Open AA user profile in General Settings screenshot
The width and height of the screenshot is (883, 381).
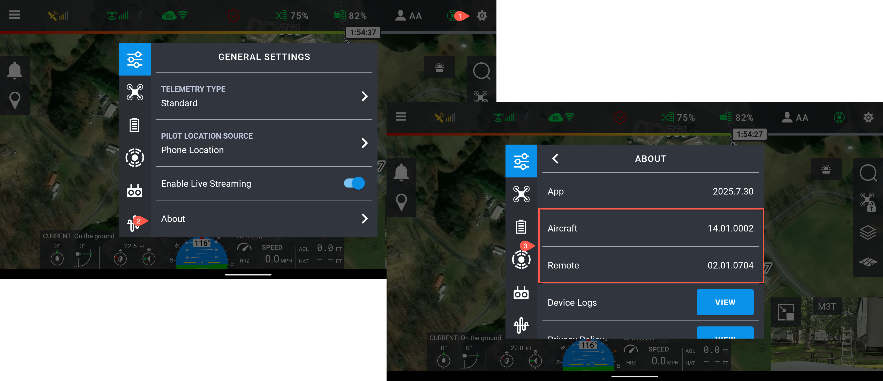(x=408, y=16)
